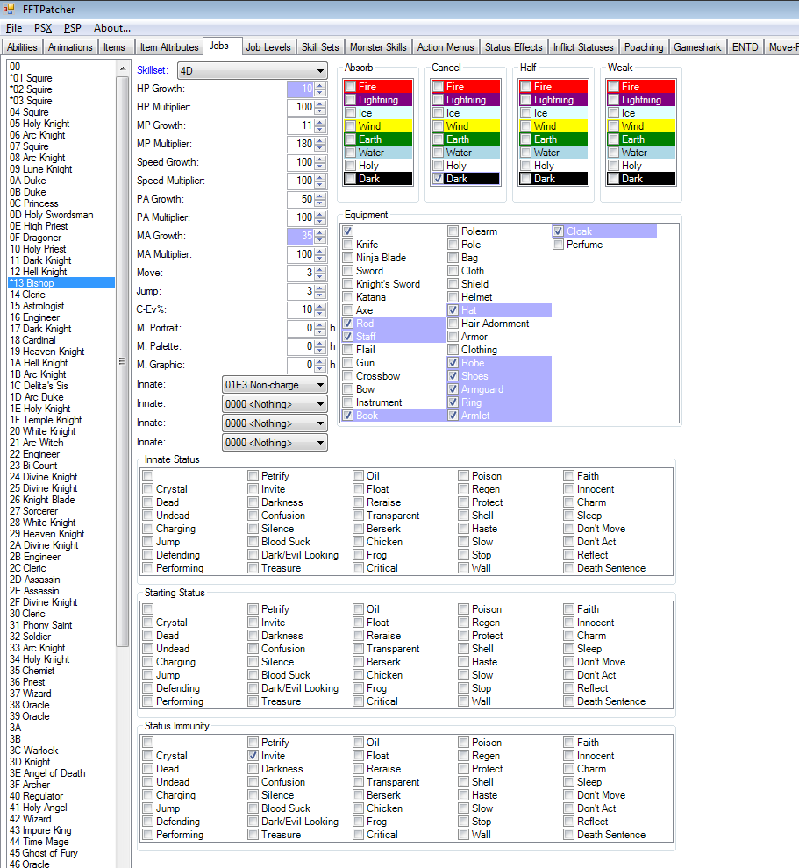
Task: Click the Jump value spinner arrows
Action: (320, 291)
